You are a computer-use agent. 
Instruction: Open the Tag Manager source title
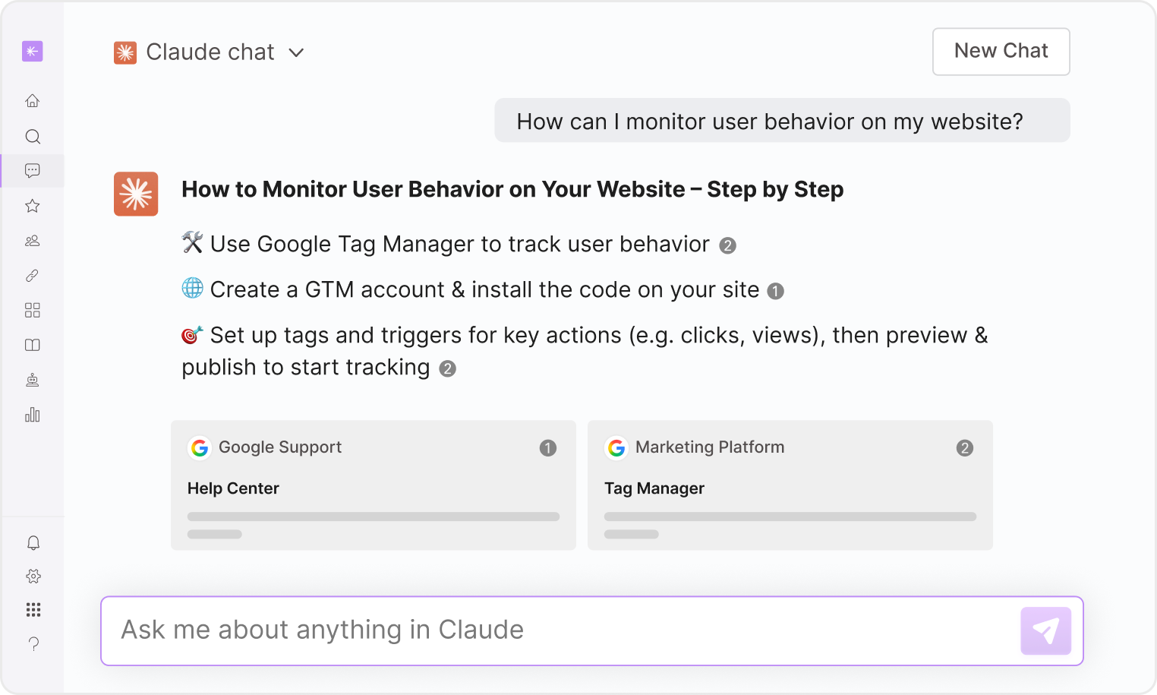pyautogui.click(x=654, y=488)
